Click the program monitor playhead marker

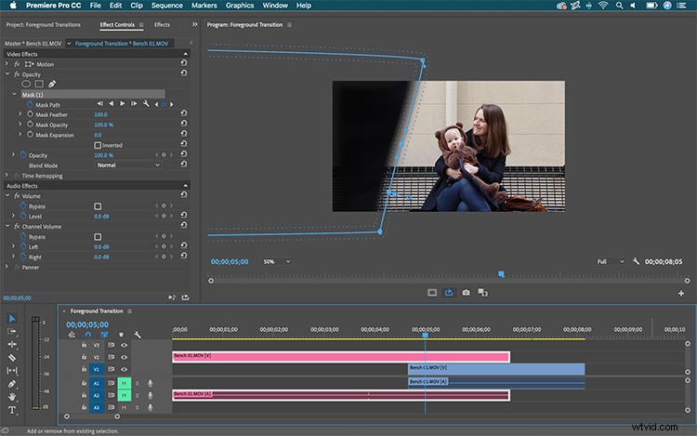[502, 274]
